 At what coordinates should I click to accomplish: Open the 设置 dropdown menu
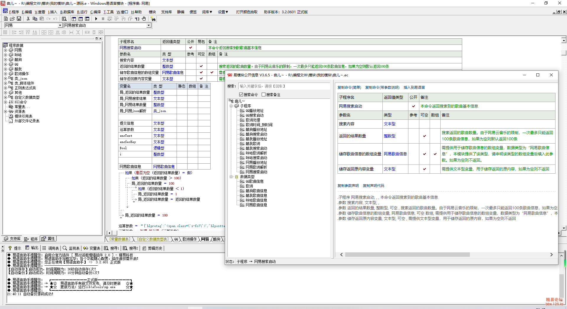pos(223,12)
